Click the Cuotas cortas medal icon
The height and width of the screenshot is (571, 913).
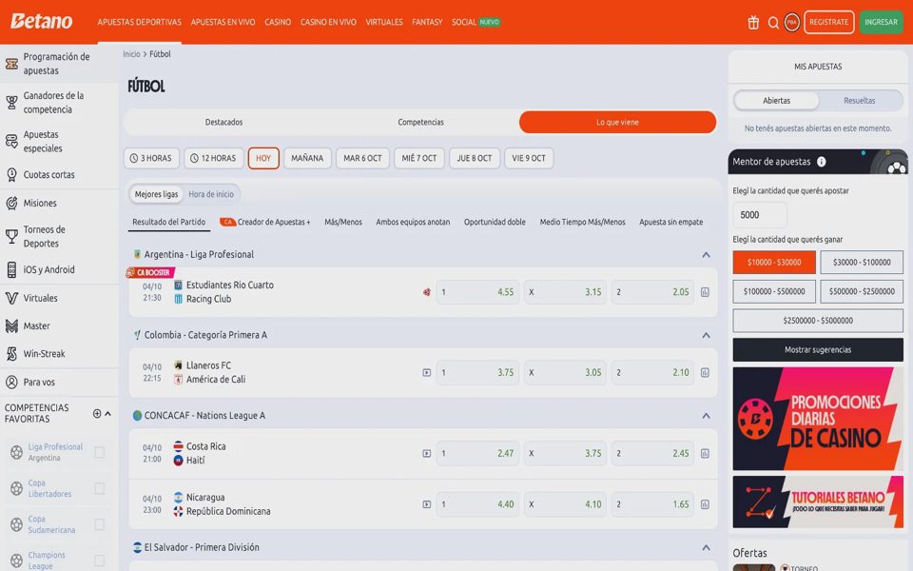pyautogui.click(x=11, y=175)
